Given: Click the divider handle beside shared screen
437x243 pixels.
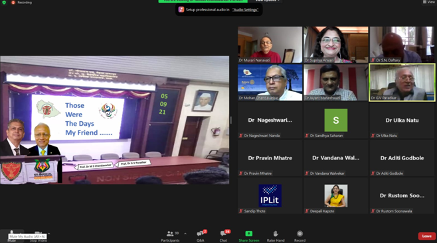Looking at the screenshot, I should [x=230, y=120].
